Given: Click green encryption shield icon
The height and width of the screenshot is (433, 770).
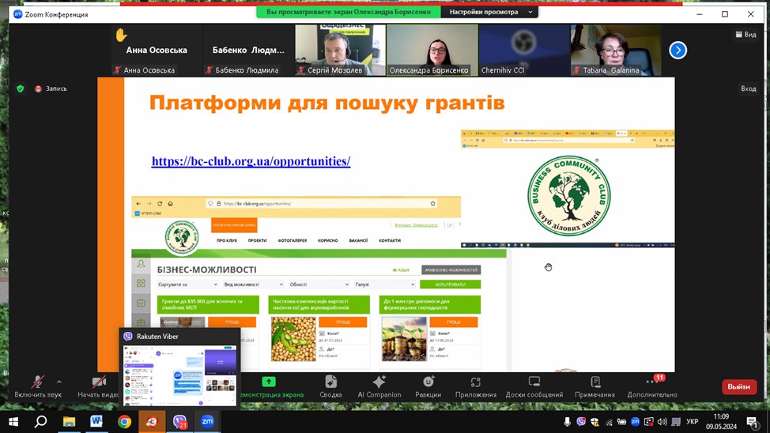Looking at the screenshot, I should click(20, 88).
